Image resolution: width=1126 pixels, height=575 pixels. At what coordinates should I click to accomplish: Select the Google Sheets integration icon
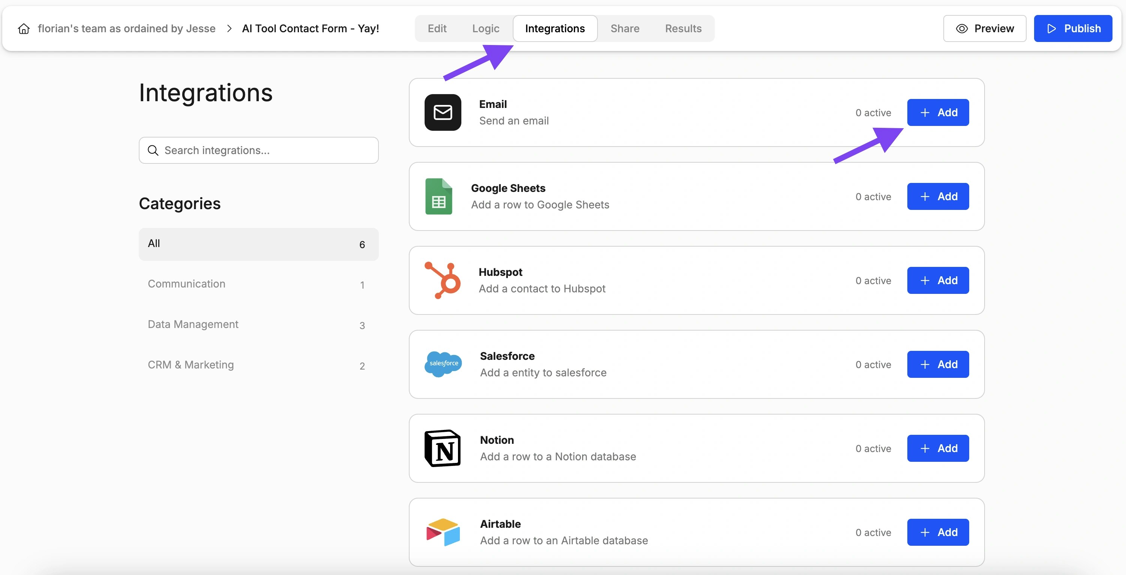click(438, 196)
